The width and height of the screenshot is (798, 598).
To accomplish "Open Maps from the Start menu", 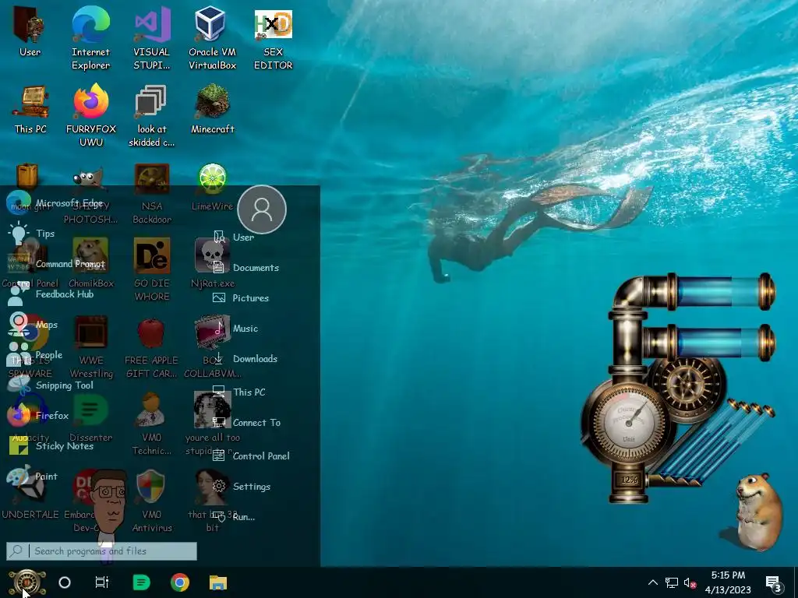I will tap(33, 325).
